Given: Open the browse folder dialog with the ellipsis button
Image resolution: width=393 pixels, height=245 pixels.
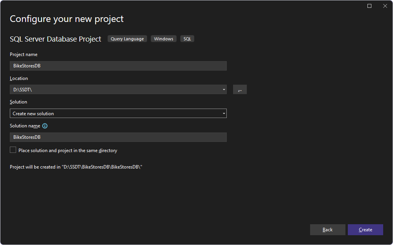Looking at the screenshot, I should coord(240,89).
